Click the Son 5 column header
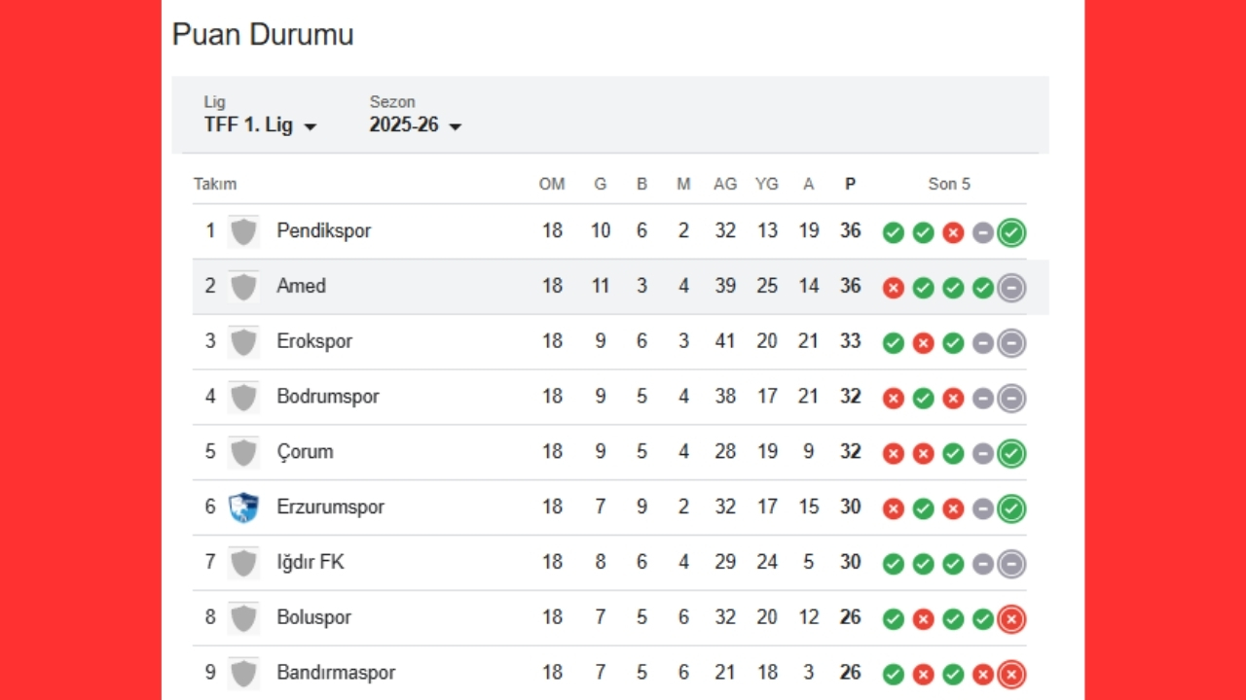Viewport: 1246px width, 700px height. (x=948, y=185)
